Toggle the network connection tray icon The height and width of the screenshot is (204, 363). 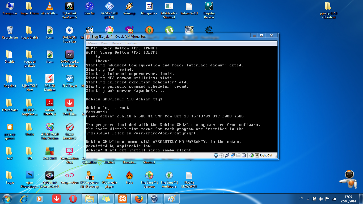click(334, 199)
